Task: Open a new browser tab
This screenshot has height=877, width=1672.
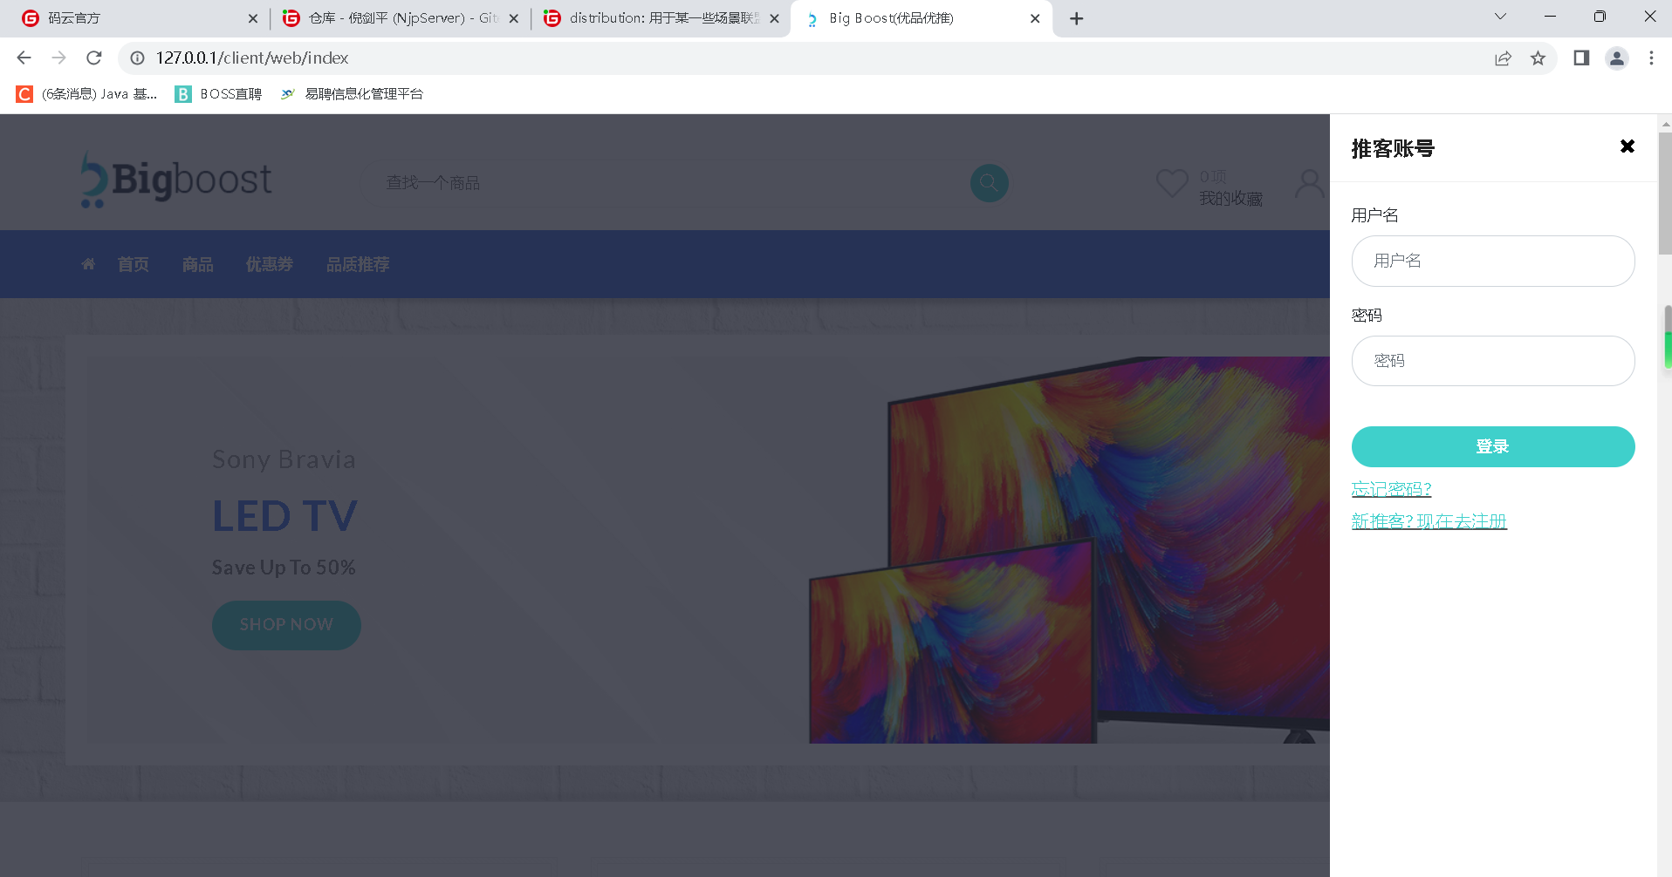Action: pos(1077,18)
